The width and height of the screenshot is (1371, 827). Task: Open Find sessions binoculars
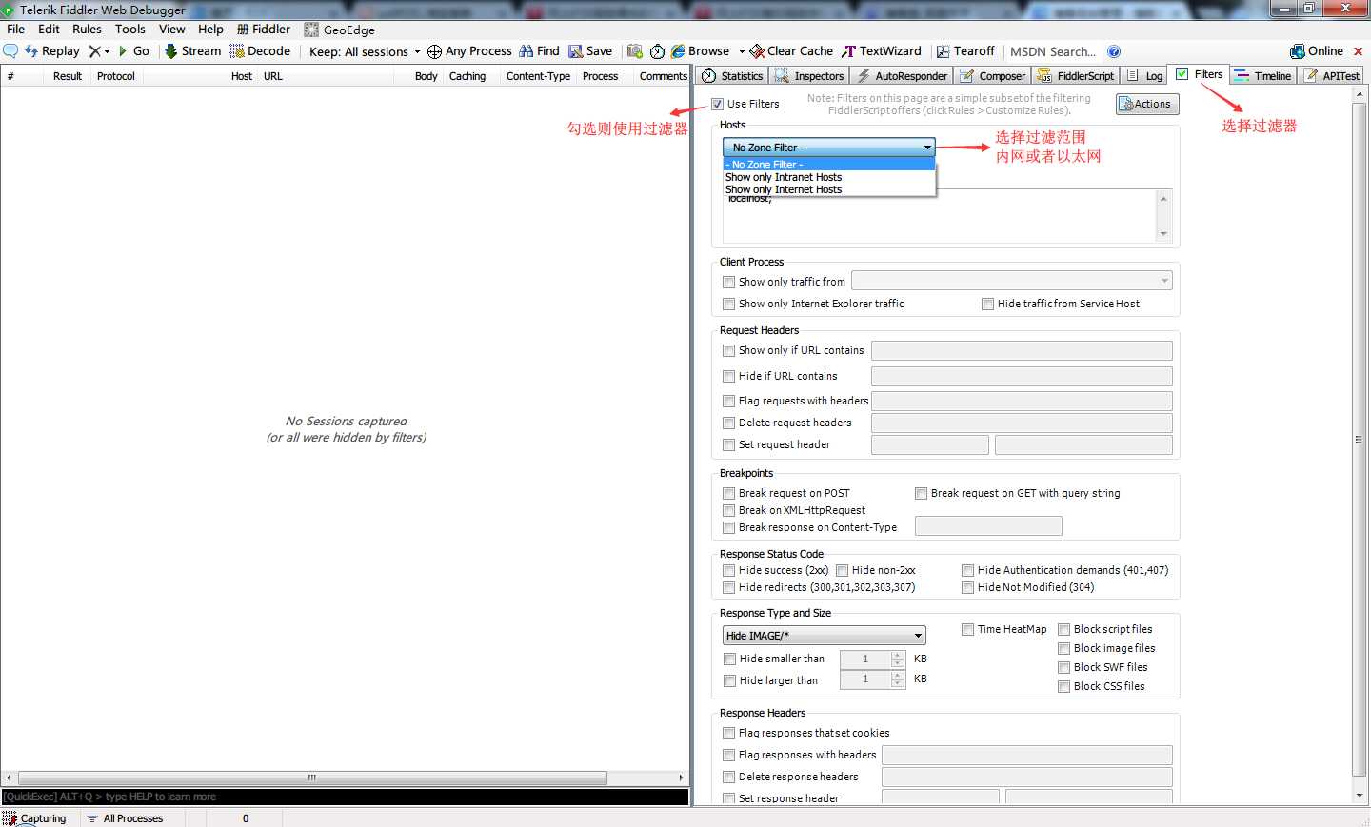pyautogui.click(x=539, y=50)
